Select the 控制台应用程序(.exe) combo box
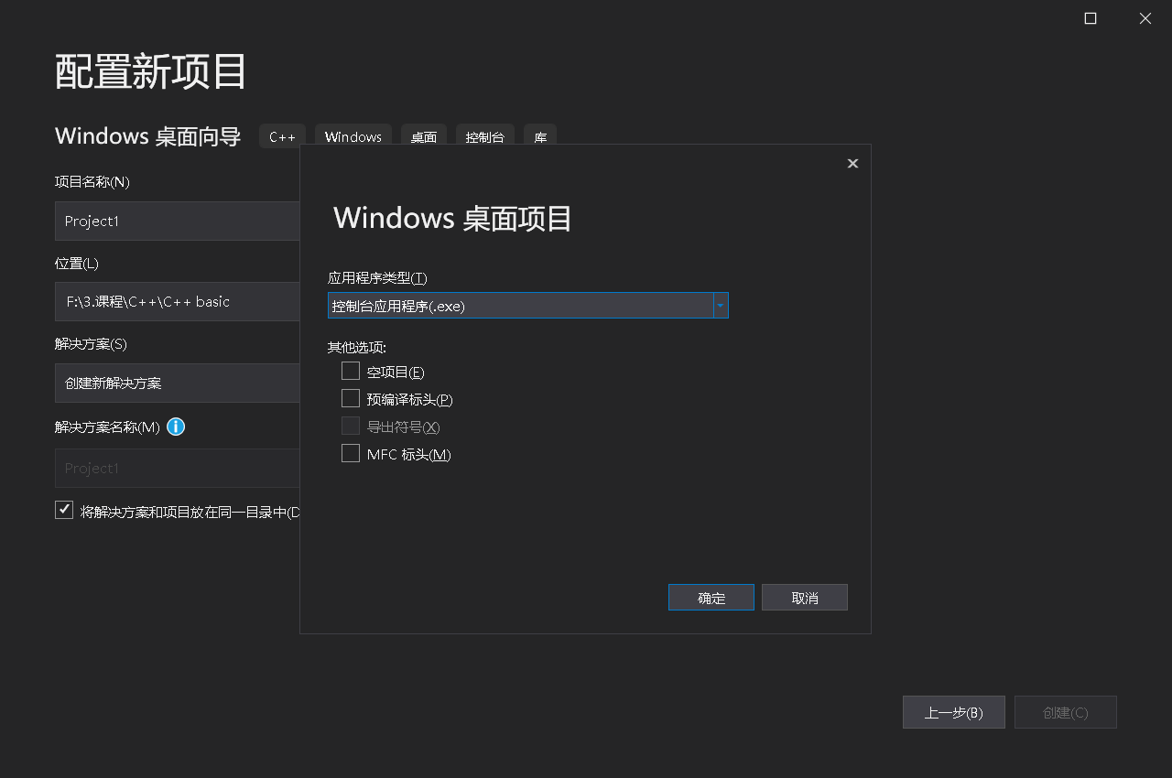This screenshot has width=1172, height=778. [522, 306]
